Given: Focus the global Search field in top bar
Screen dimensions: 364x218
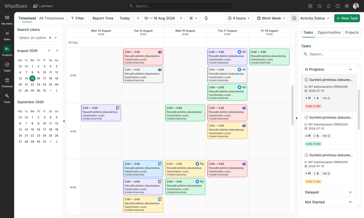Looking at the screenshot, I should click(x=180, y=6).
